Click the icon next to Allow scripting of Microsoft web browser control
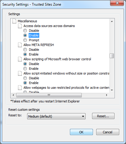This screenshot has width=126, height=144. click(20, 59)
